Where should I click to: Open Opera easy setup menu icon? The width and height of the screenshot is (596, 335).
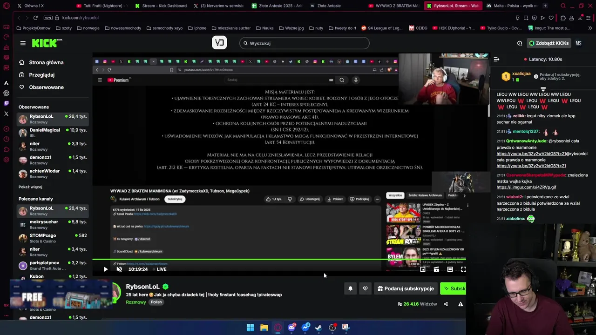(589, 18)
